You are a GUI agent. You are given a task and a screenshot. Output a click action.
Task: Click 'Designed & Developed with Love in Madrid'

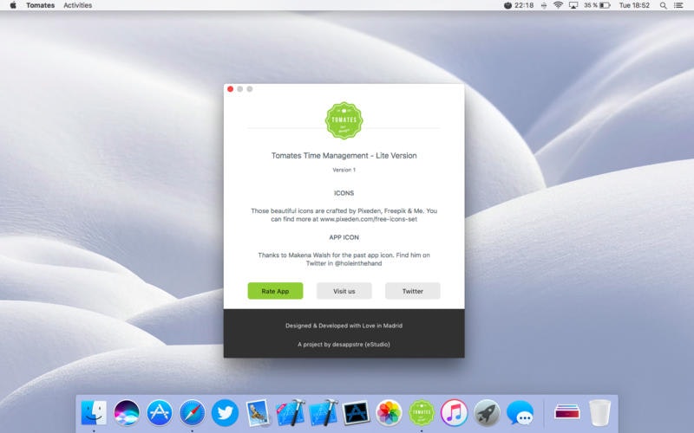344,326
